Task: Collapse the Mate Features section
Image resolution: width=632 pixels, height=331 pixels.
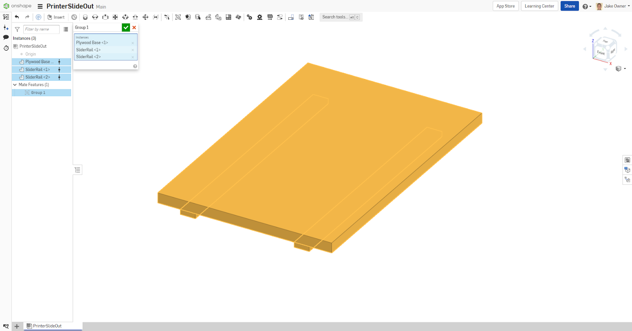Action: (x=15, y=85)
